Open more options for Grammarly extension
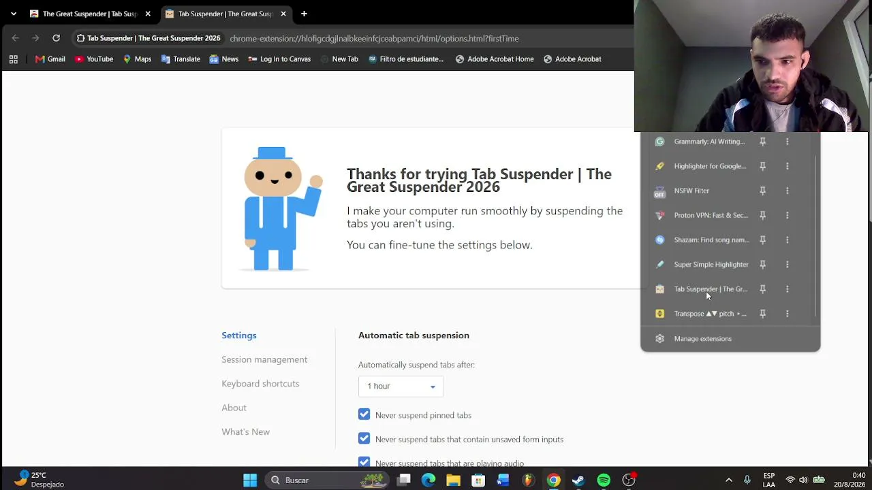The width and height of the screenshot is (872, 490). pyautogui.click(x=787, y=142)
